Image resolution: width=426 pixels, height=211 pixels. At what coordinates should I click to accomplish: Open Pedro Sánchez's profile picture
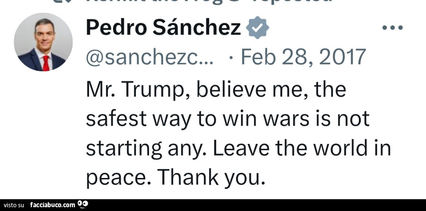pos(43,42)
